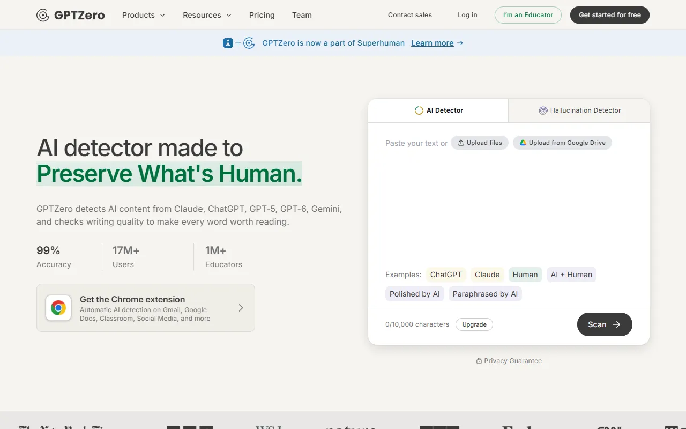Follow the Learn more link in the banner
This screenshot has height=429, width=686.
(x=433, y=43)
